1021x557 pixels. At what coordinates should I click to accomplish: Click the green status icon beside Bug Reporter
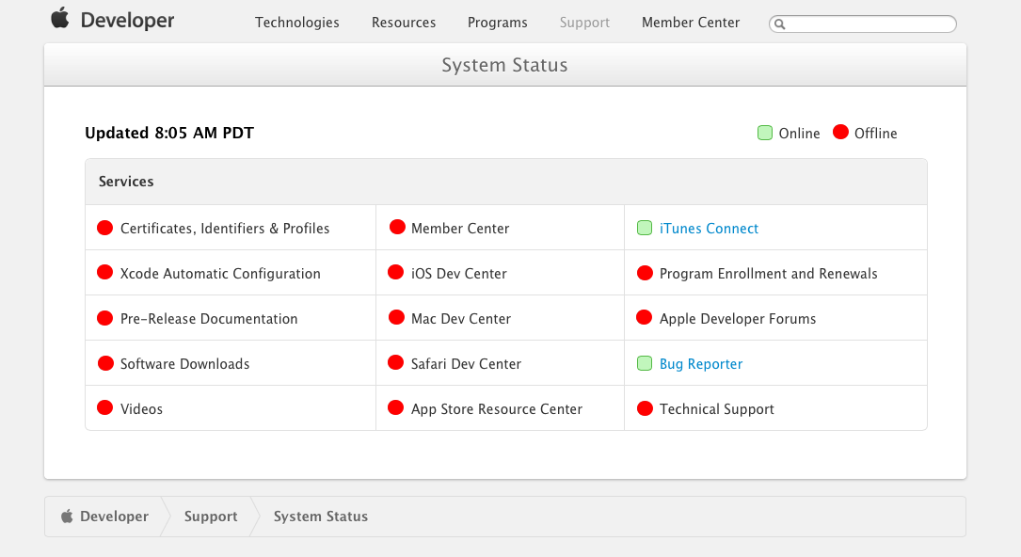(645, 363)
